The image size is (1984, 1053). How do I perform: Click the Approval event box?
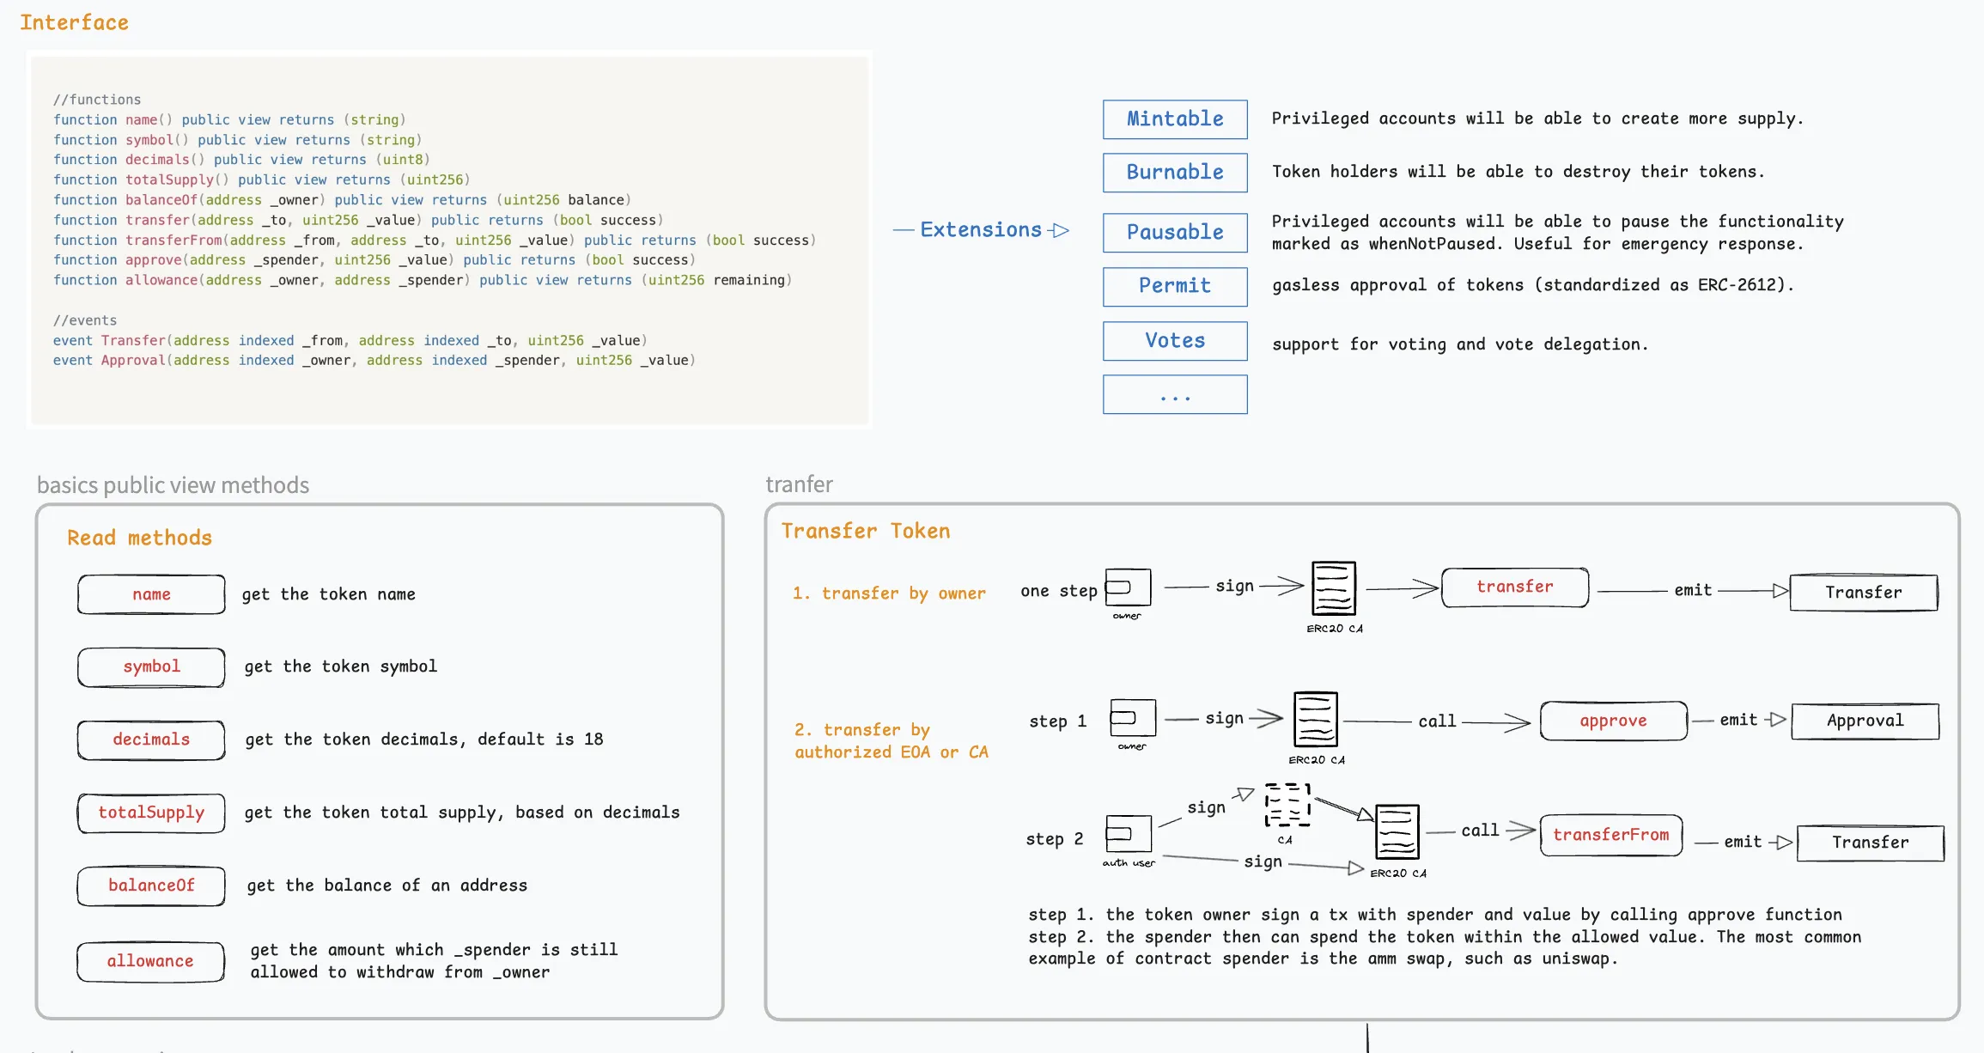[1865, 721]
